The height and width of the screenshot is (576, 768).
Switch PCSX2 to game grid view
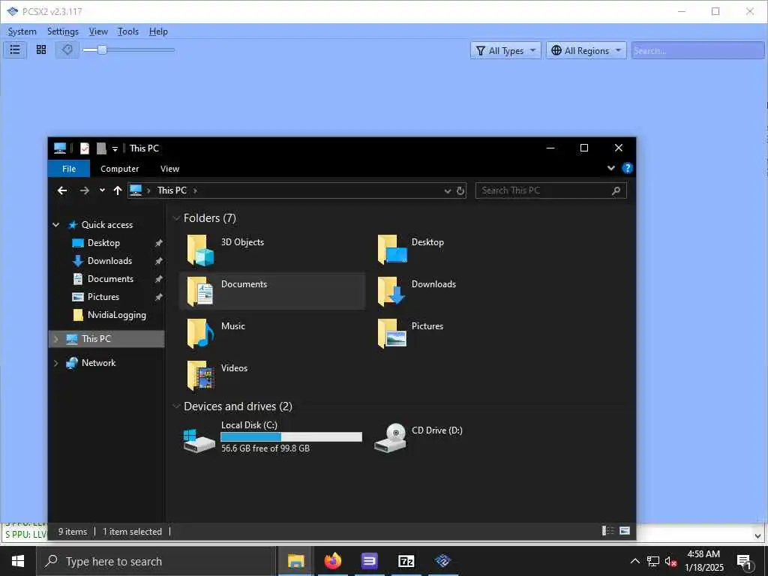click(41, 49)
